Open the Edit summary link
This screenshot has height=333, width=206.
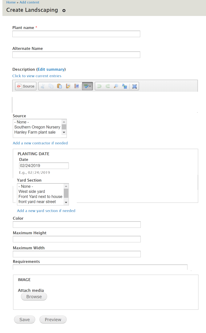(x=51, y=69)
